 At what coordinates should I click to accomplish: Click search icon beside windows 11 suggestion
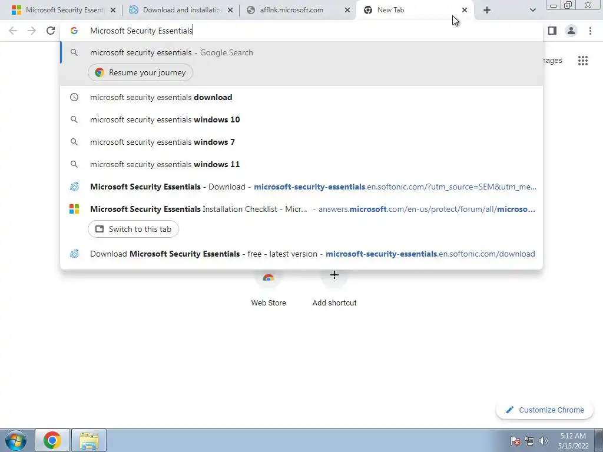coord(74,164)
